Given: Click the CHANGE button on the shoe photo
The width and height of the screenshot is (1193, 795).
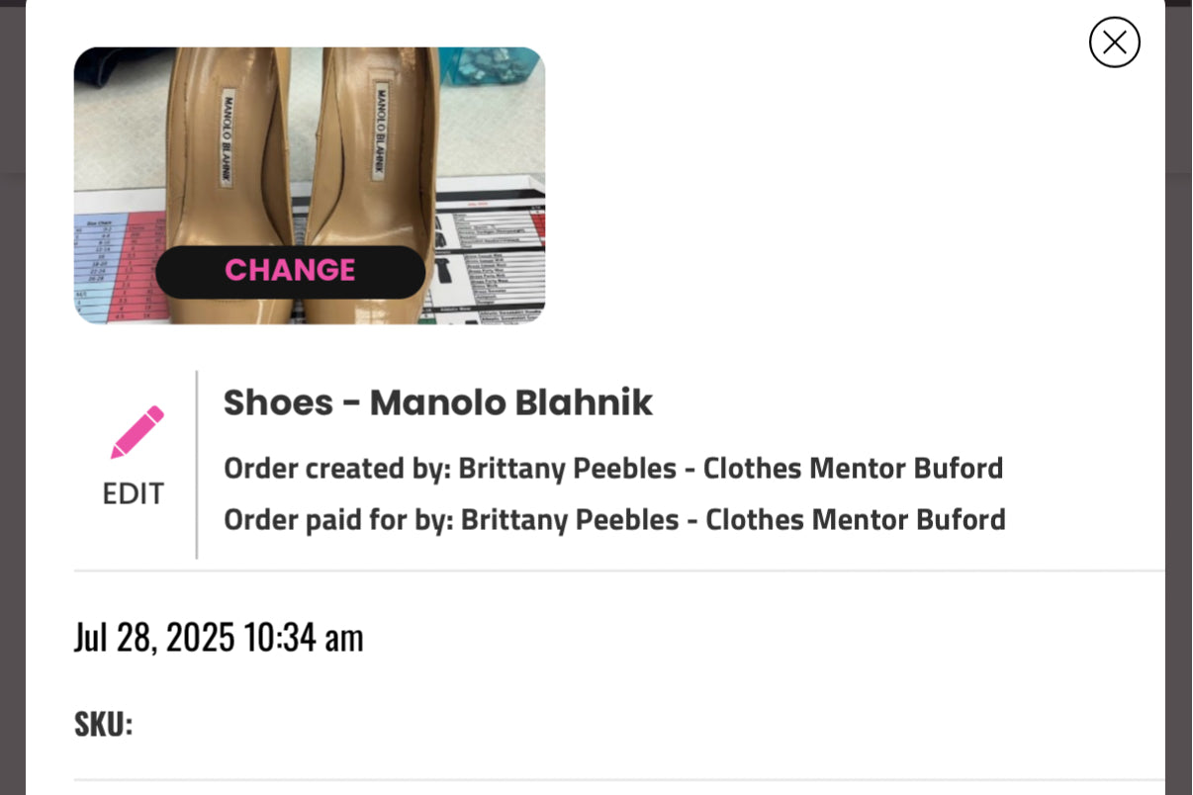Looking at the screenshot, I should coord(289,270).
